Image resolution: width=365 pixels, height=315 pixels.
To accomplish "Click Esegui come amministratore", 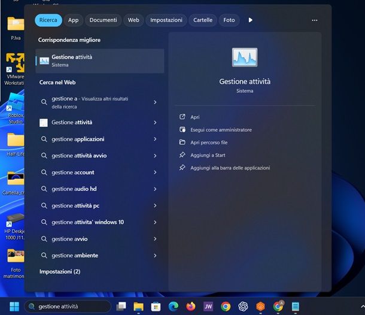I will [x=221, y=130].
